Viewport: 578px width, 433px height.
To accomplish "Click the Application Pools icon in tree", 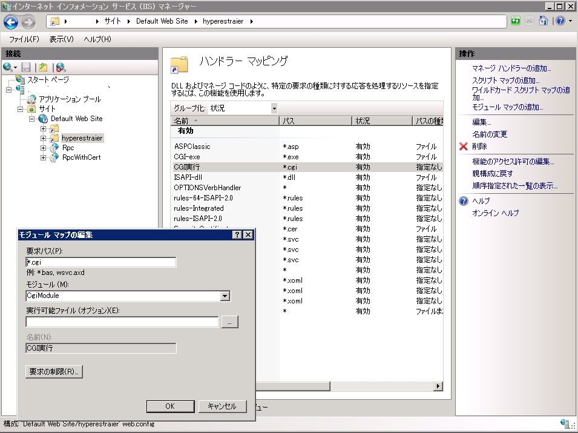I will click(x=32, y=99).
